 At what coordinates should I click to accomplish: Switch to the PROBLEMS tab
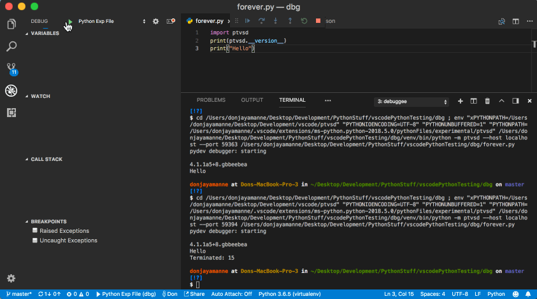click(x=211, y=100)
